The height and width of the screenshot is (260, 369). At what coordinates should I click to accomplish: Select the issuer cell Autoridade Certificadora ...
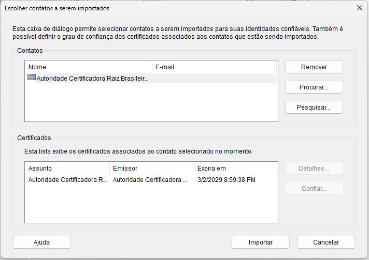coord(150,180)
